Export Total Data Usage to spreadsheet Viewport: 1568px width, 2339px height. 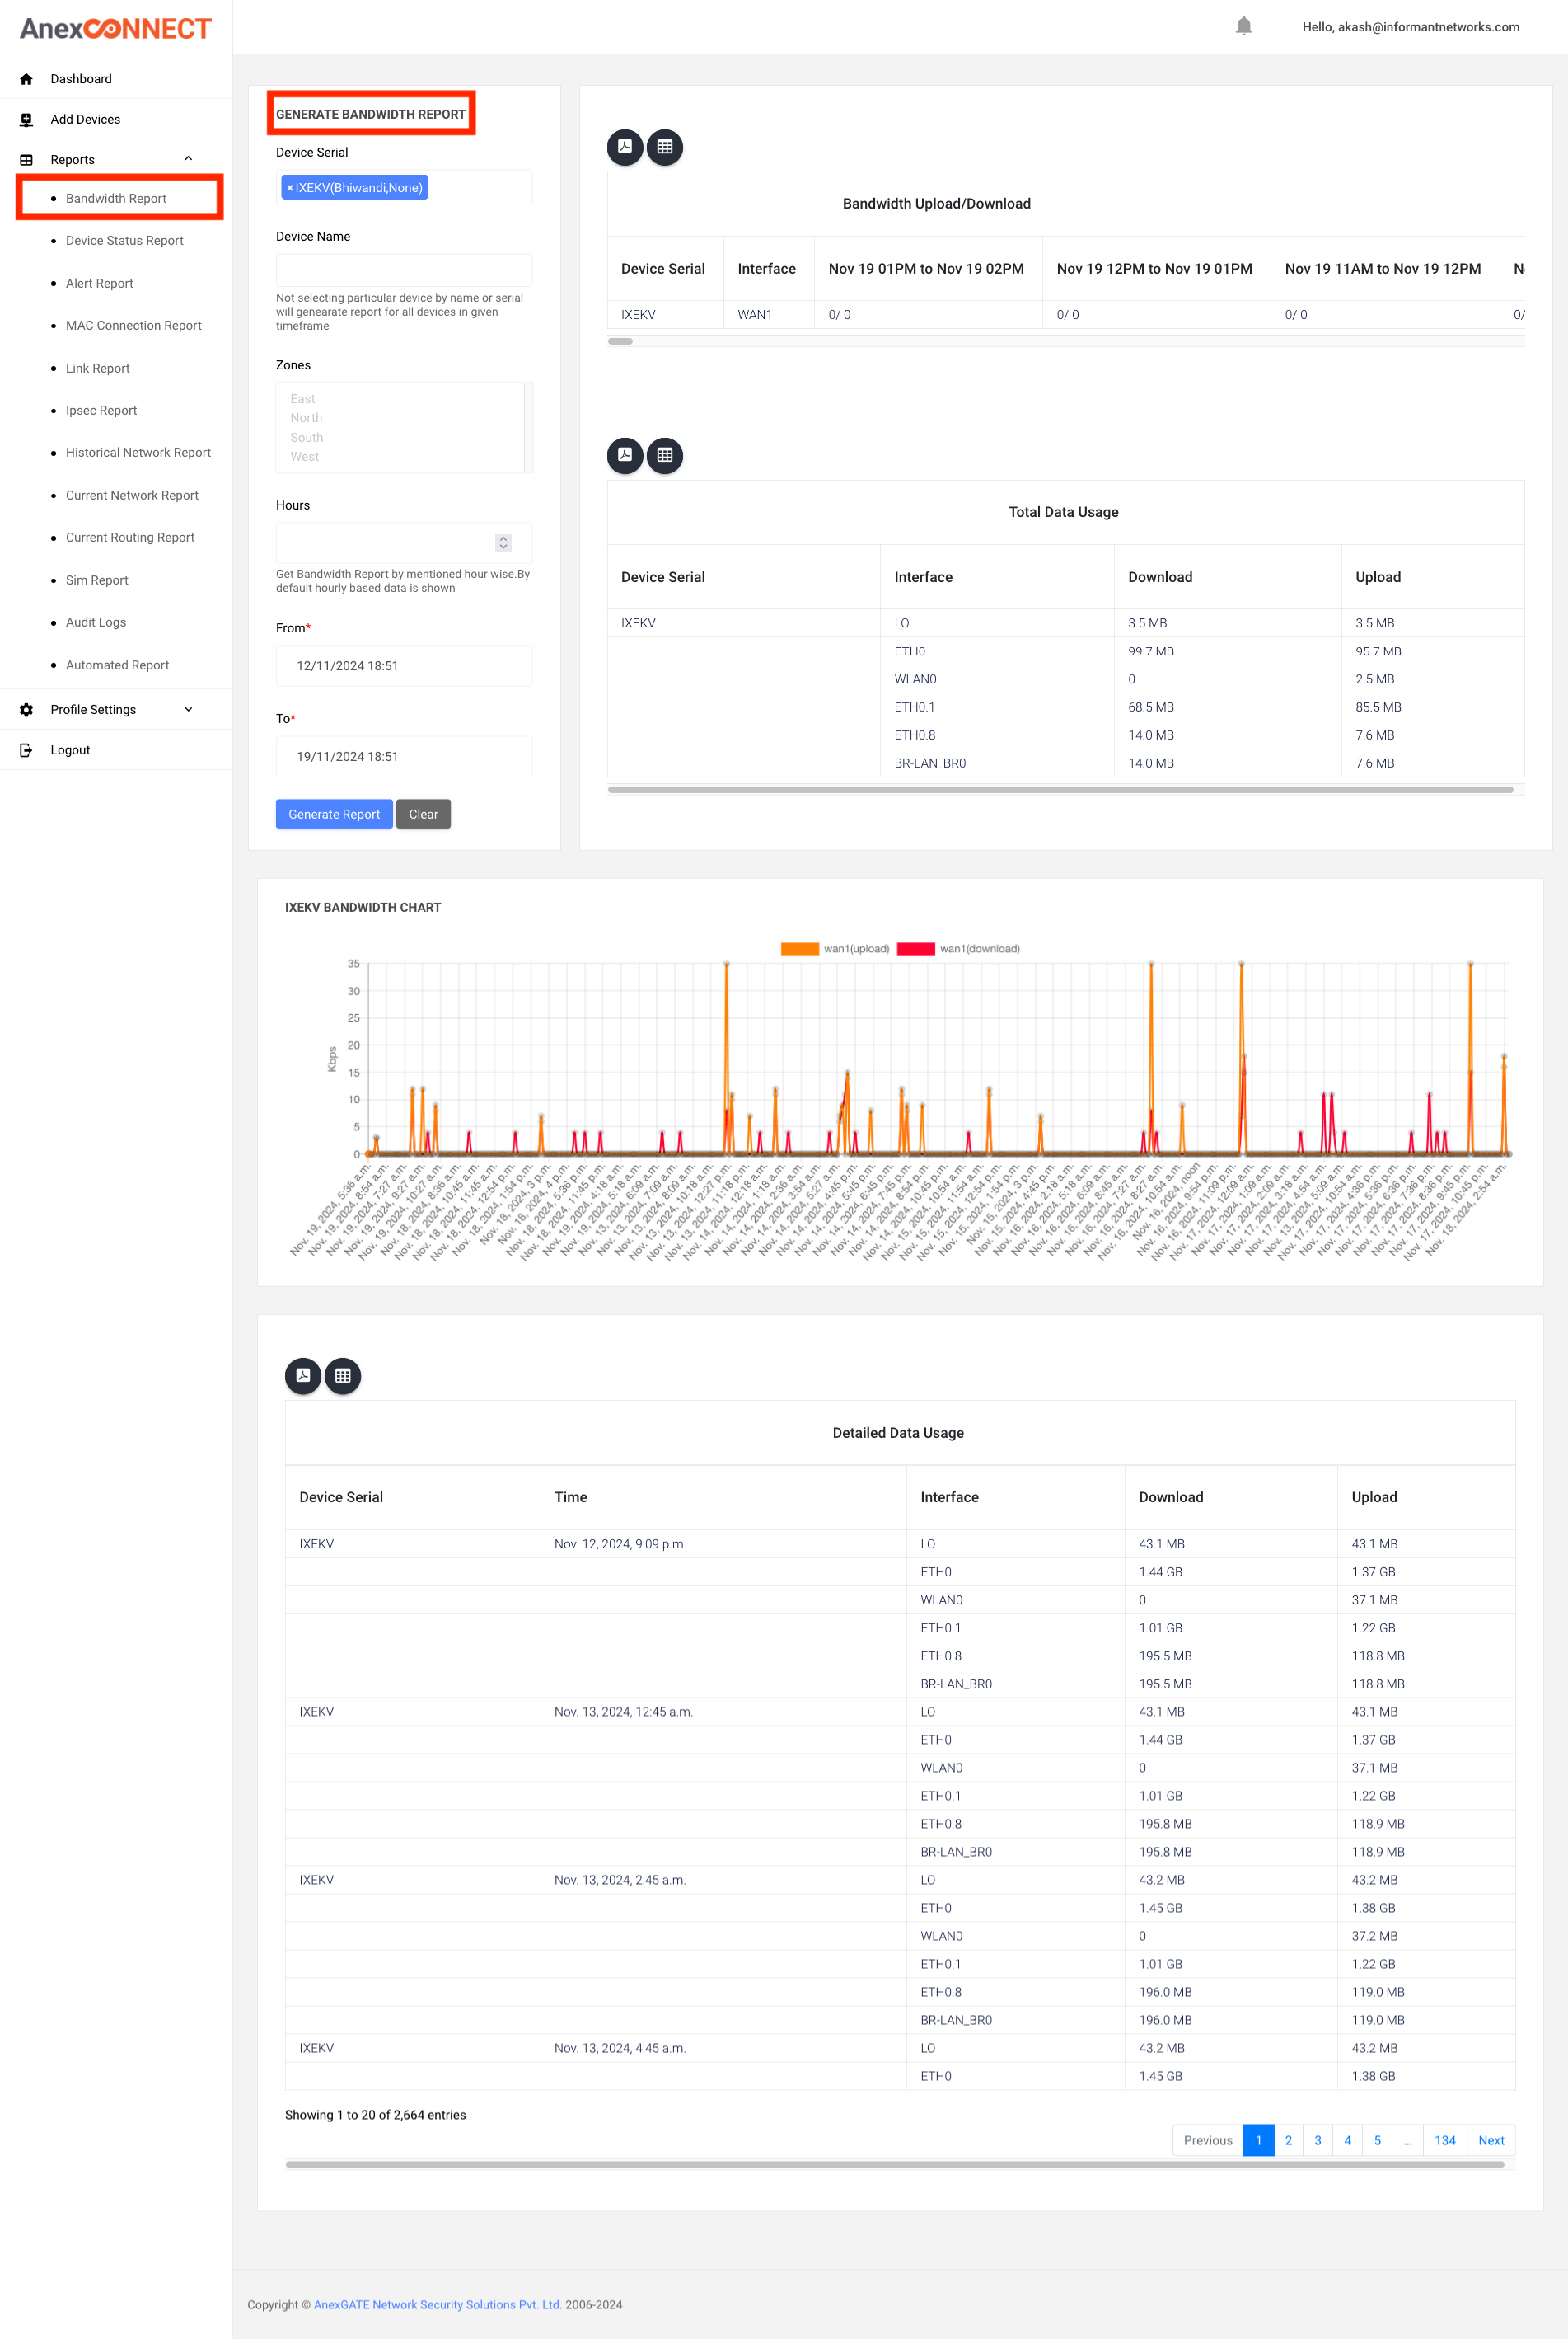(x=665, y=455)
